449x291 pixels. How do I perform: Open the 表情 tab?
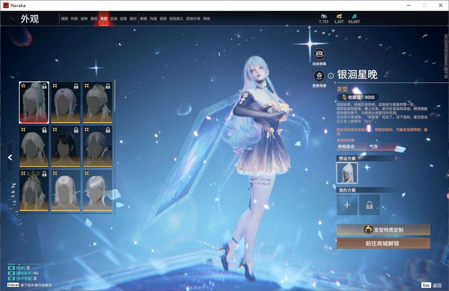point(143,19)
